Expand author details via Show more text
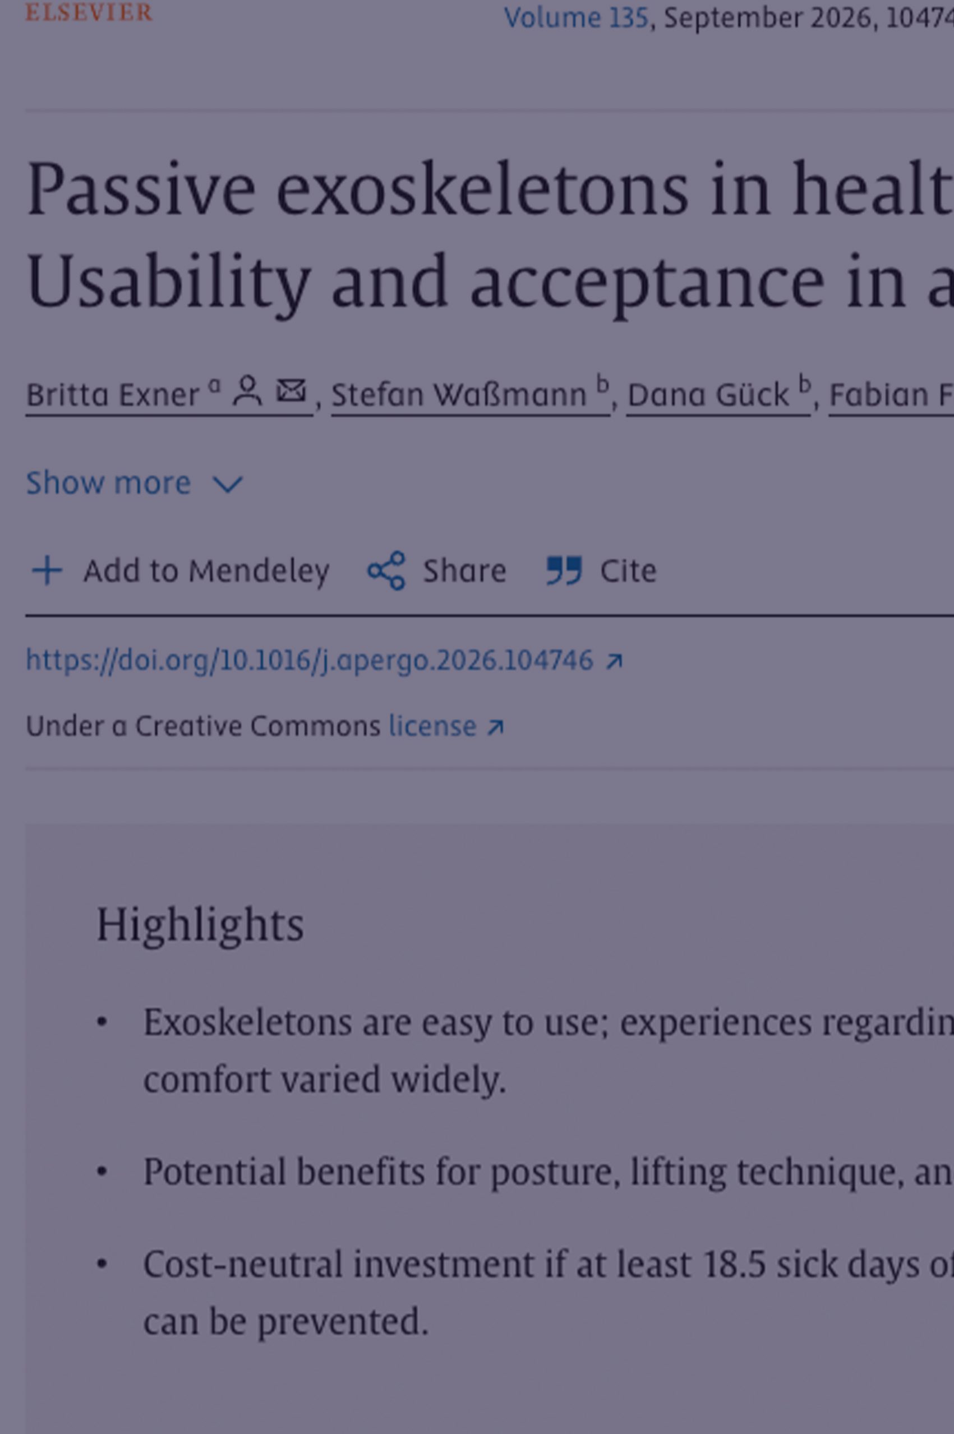 click(x=108, y=483)
